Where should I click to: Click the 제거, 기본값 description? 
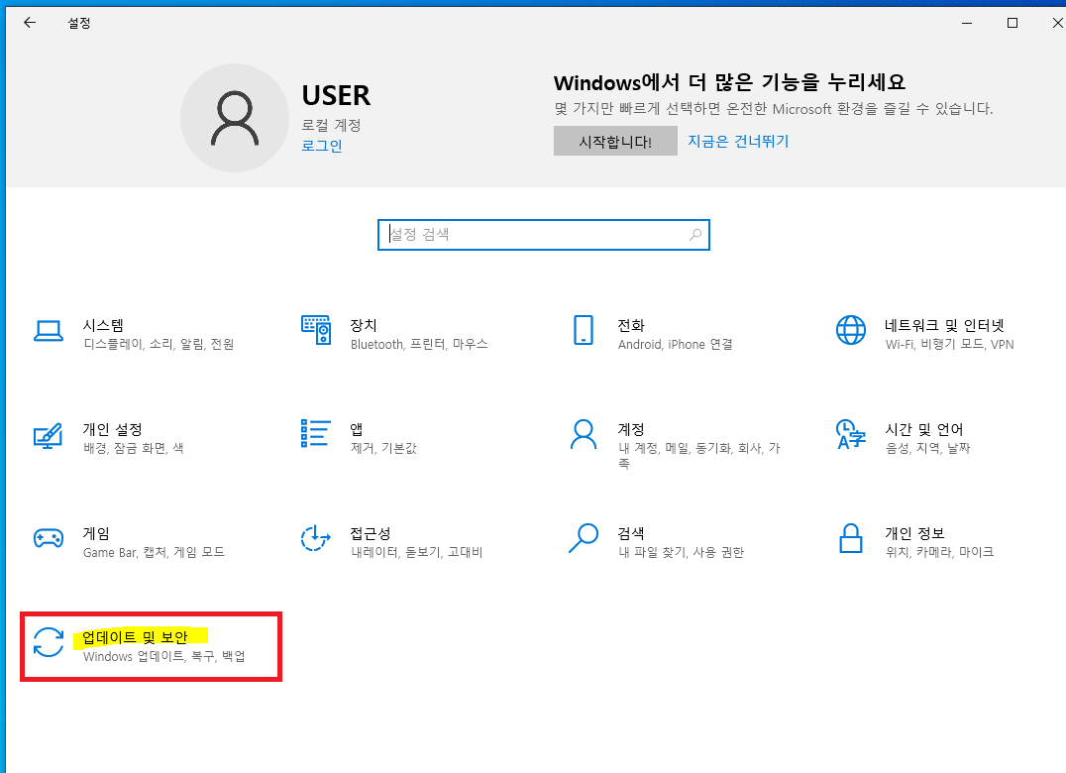(x=383, y=448)
